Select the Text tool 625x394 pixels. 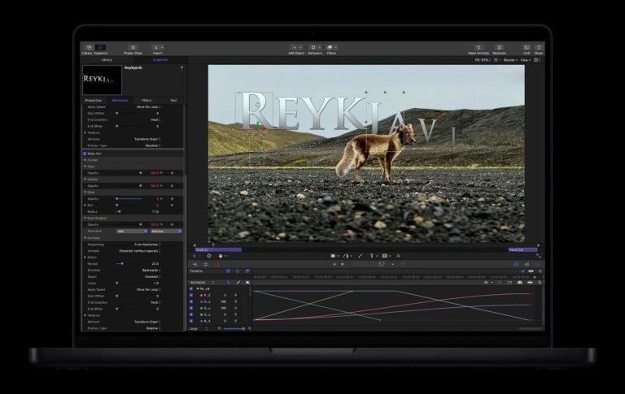point(371,256)
